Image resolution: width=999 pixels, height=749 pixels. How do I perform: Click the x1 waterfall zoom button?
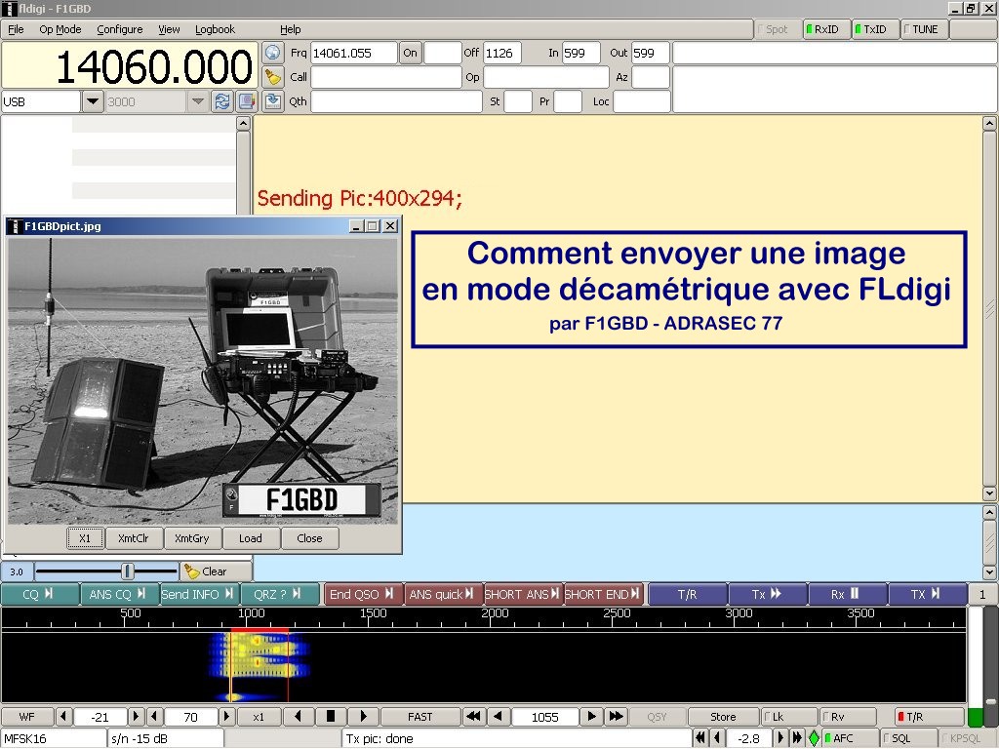(258, 717)
